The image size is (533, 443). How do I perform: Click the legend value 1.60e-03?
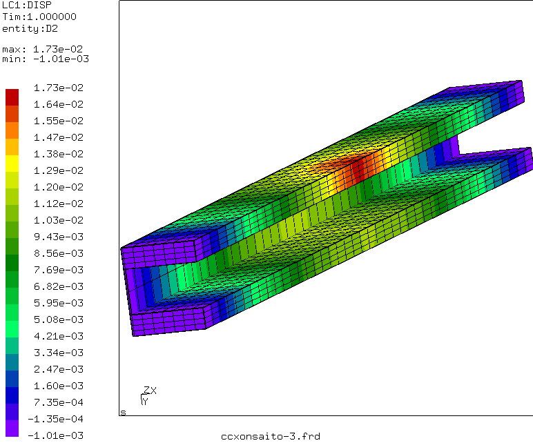(59, 386)
